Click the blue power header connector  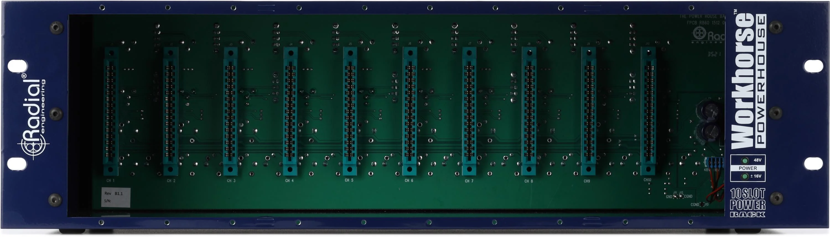[x=714, y=163]
